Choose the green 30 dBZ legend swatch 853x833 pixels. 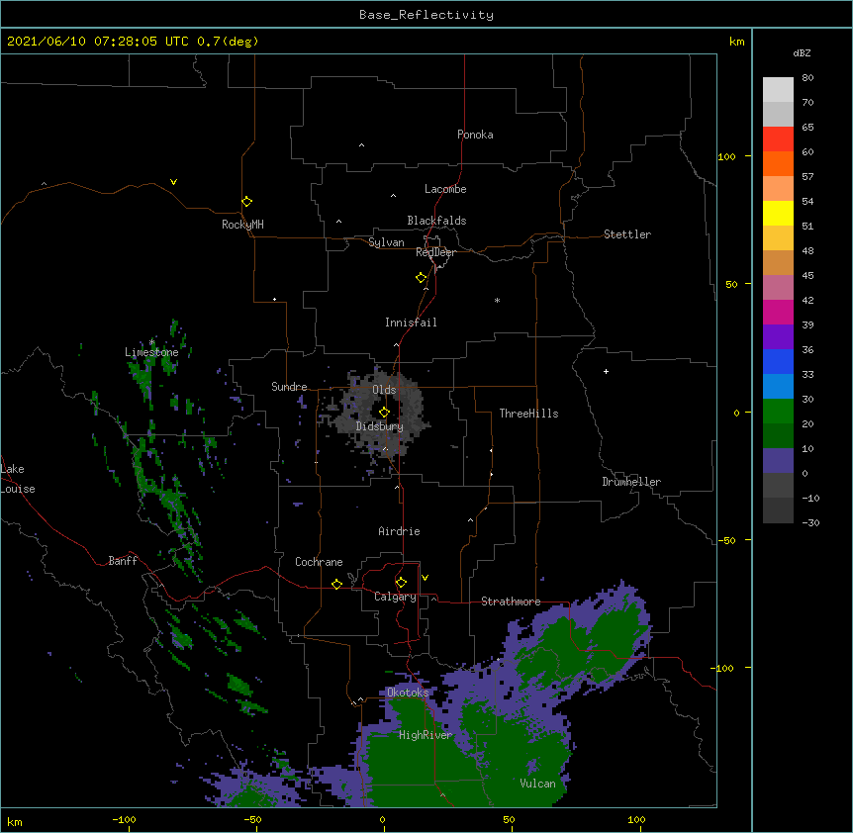point(778,412)
